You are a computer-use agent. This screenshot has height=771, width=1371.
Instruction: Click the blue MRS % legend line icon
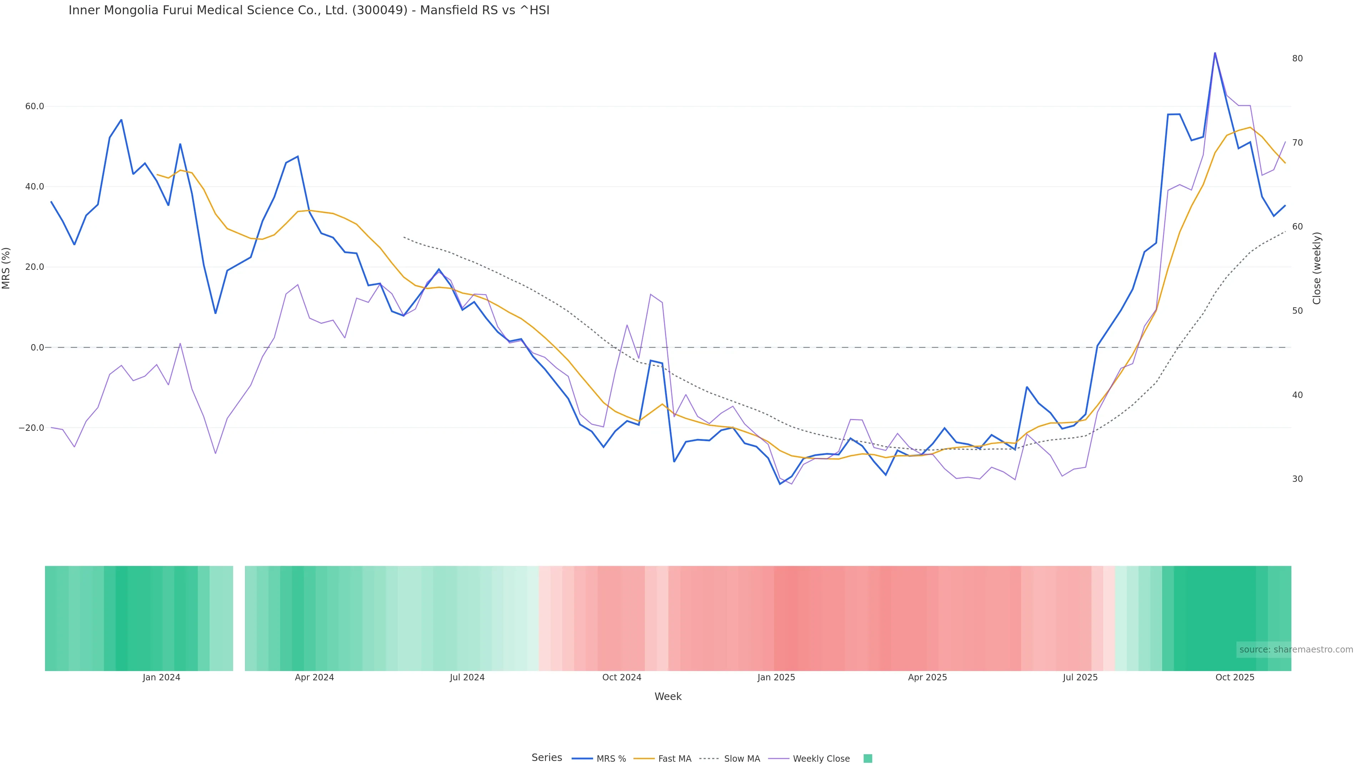click(x=582, y=759)
